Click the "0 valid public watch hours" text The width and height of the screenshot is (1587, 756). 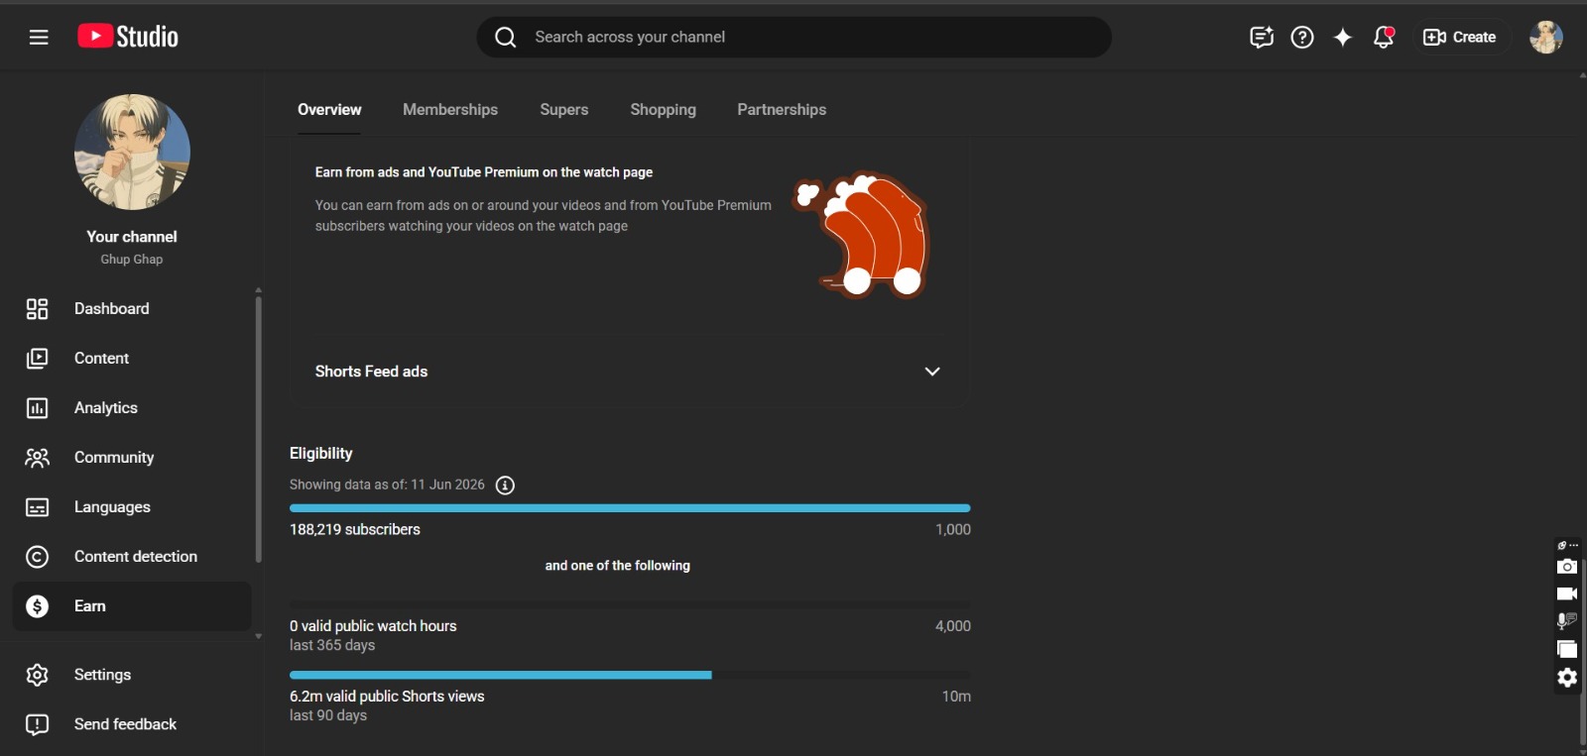(373, 626)
